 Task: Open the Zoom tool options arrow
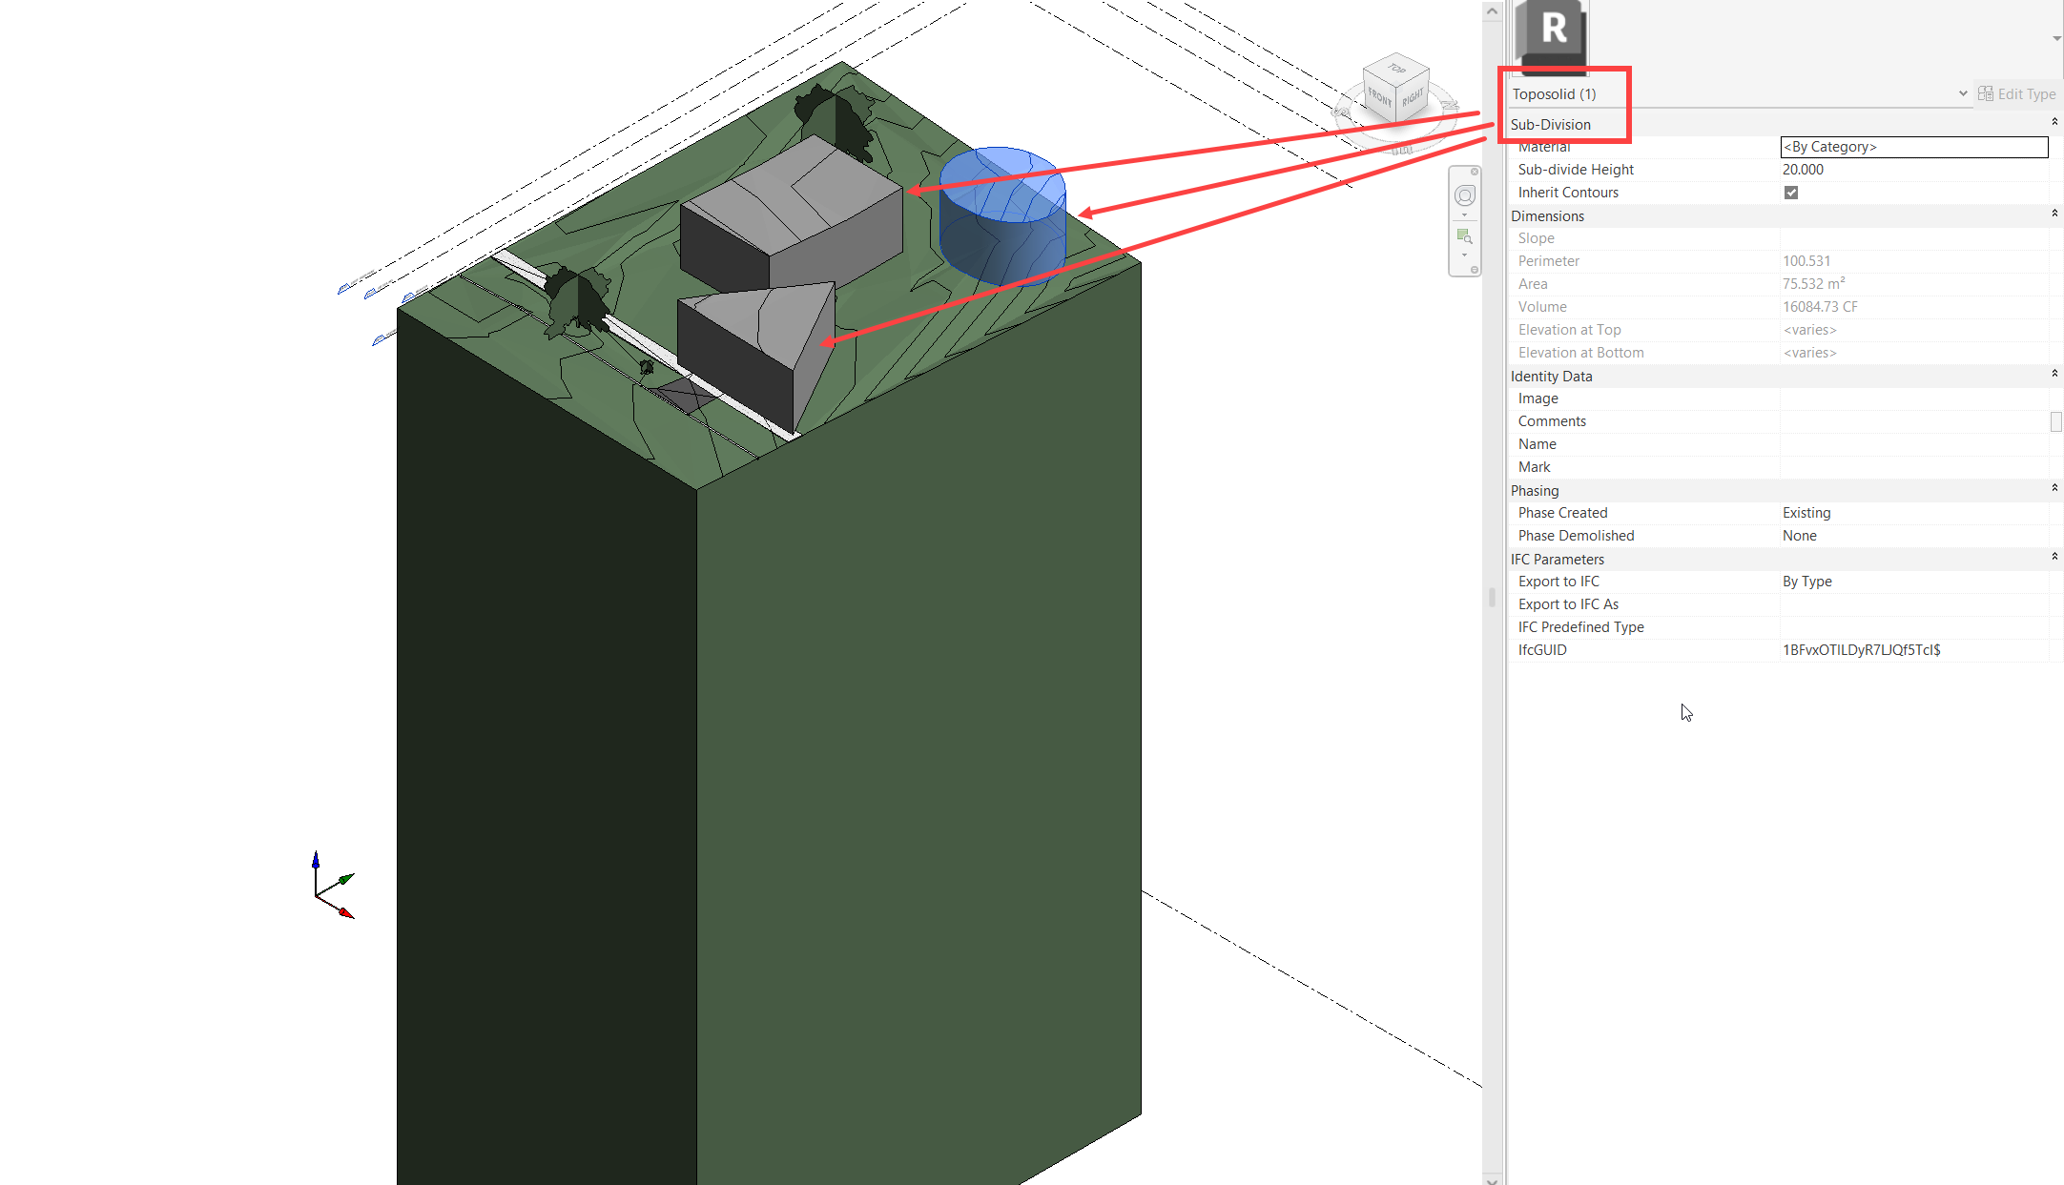[x=1464, y=255]
